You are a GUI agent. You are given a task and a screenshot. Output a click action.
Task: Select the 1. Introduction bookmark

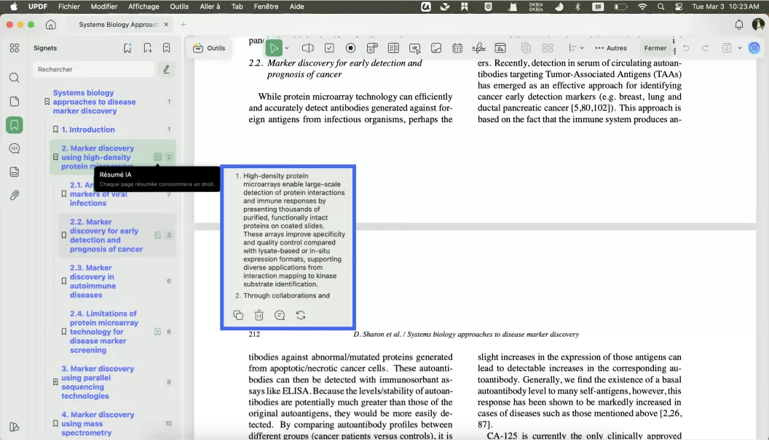click(x=88, y=129)
